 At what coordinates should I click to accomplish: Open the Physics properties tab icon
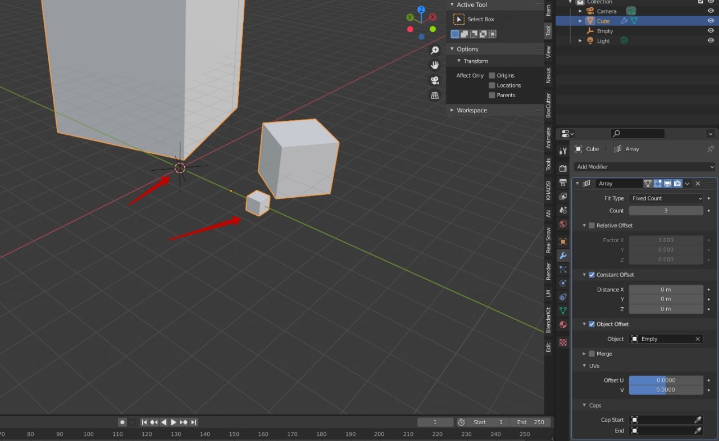(563, 283)
